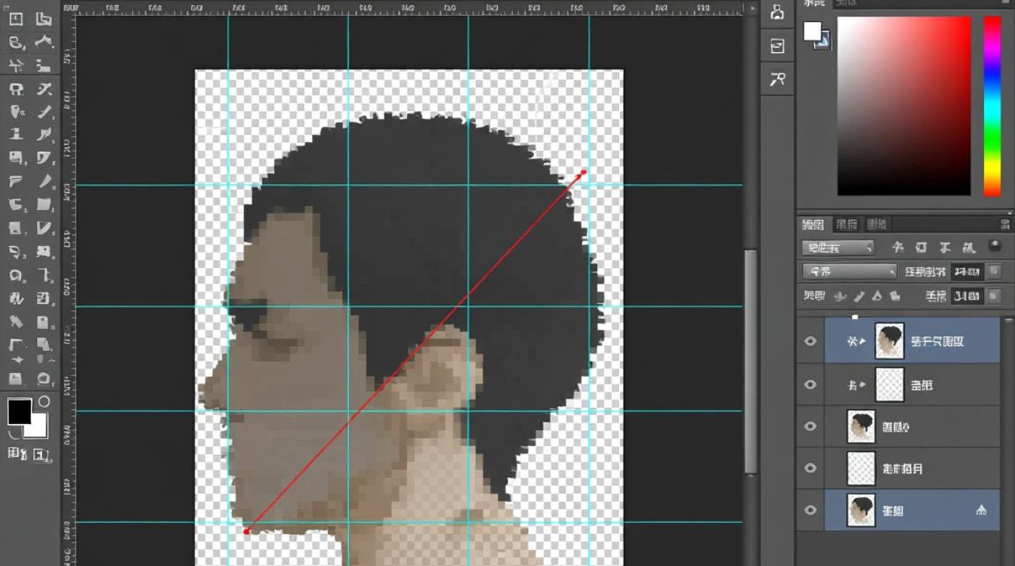Click the ruler origin box at rulers' corner
1015x566 pixels.
(x=69, y=8)
